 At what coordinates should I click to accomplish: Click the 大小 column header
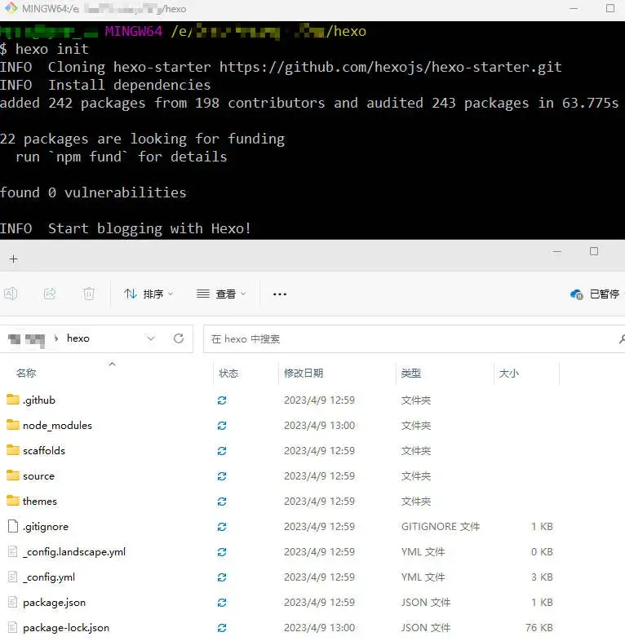click(x=508, y=373)
